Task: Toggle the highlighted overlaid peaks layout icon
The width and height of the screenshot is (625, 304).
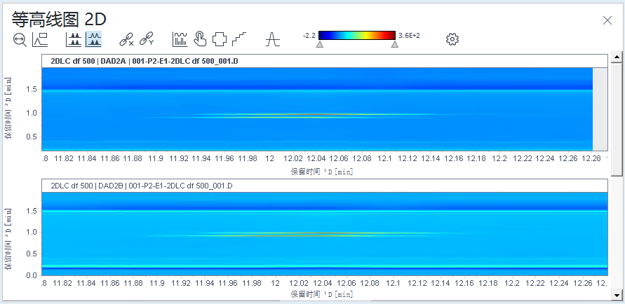Action: [94, 39]
